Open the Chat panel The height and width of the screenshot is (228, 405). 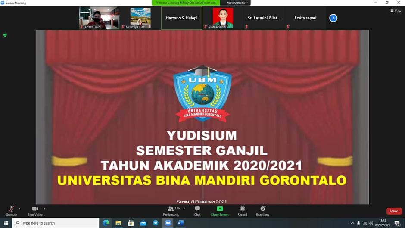(197, 210)
